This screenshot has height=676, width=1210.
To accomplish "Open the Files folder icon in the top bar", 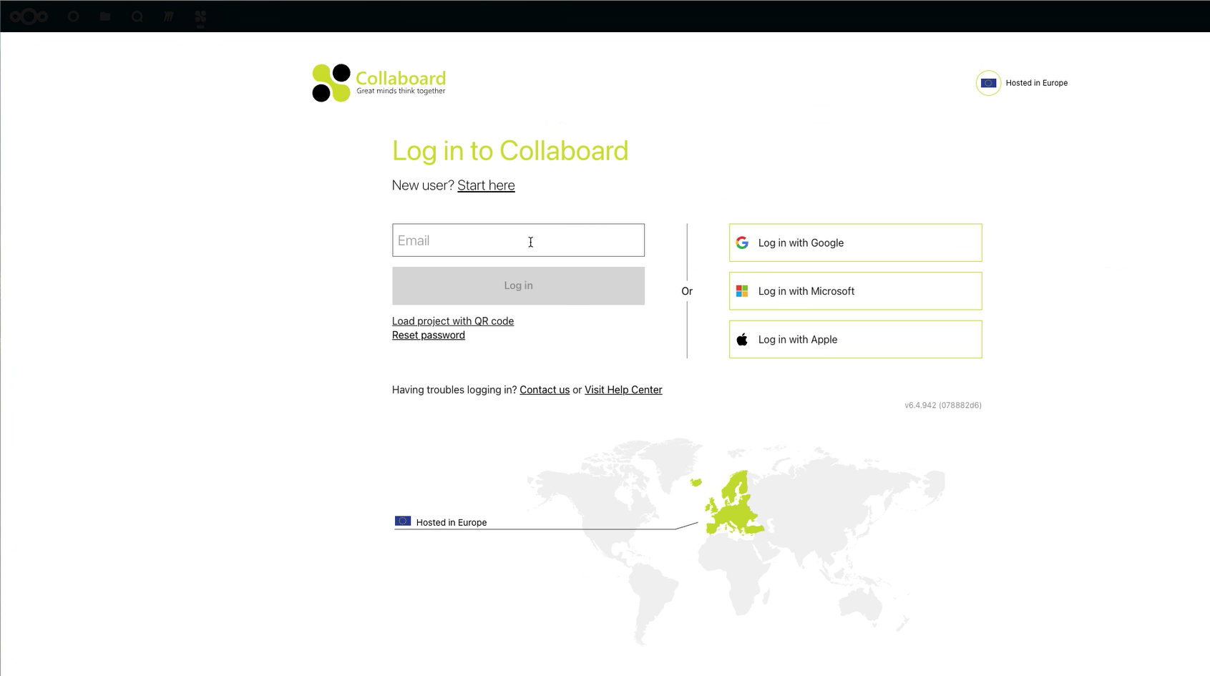I will [x=104, y=16].
